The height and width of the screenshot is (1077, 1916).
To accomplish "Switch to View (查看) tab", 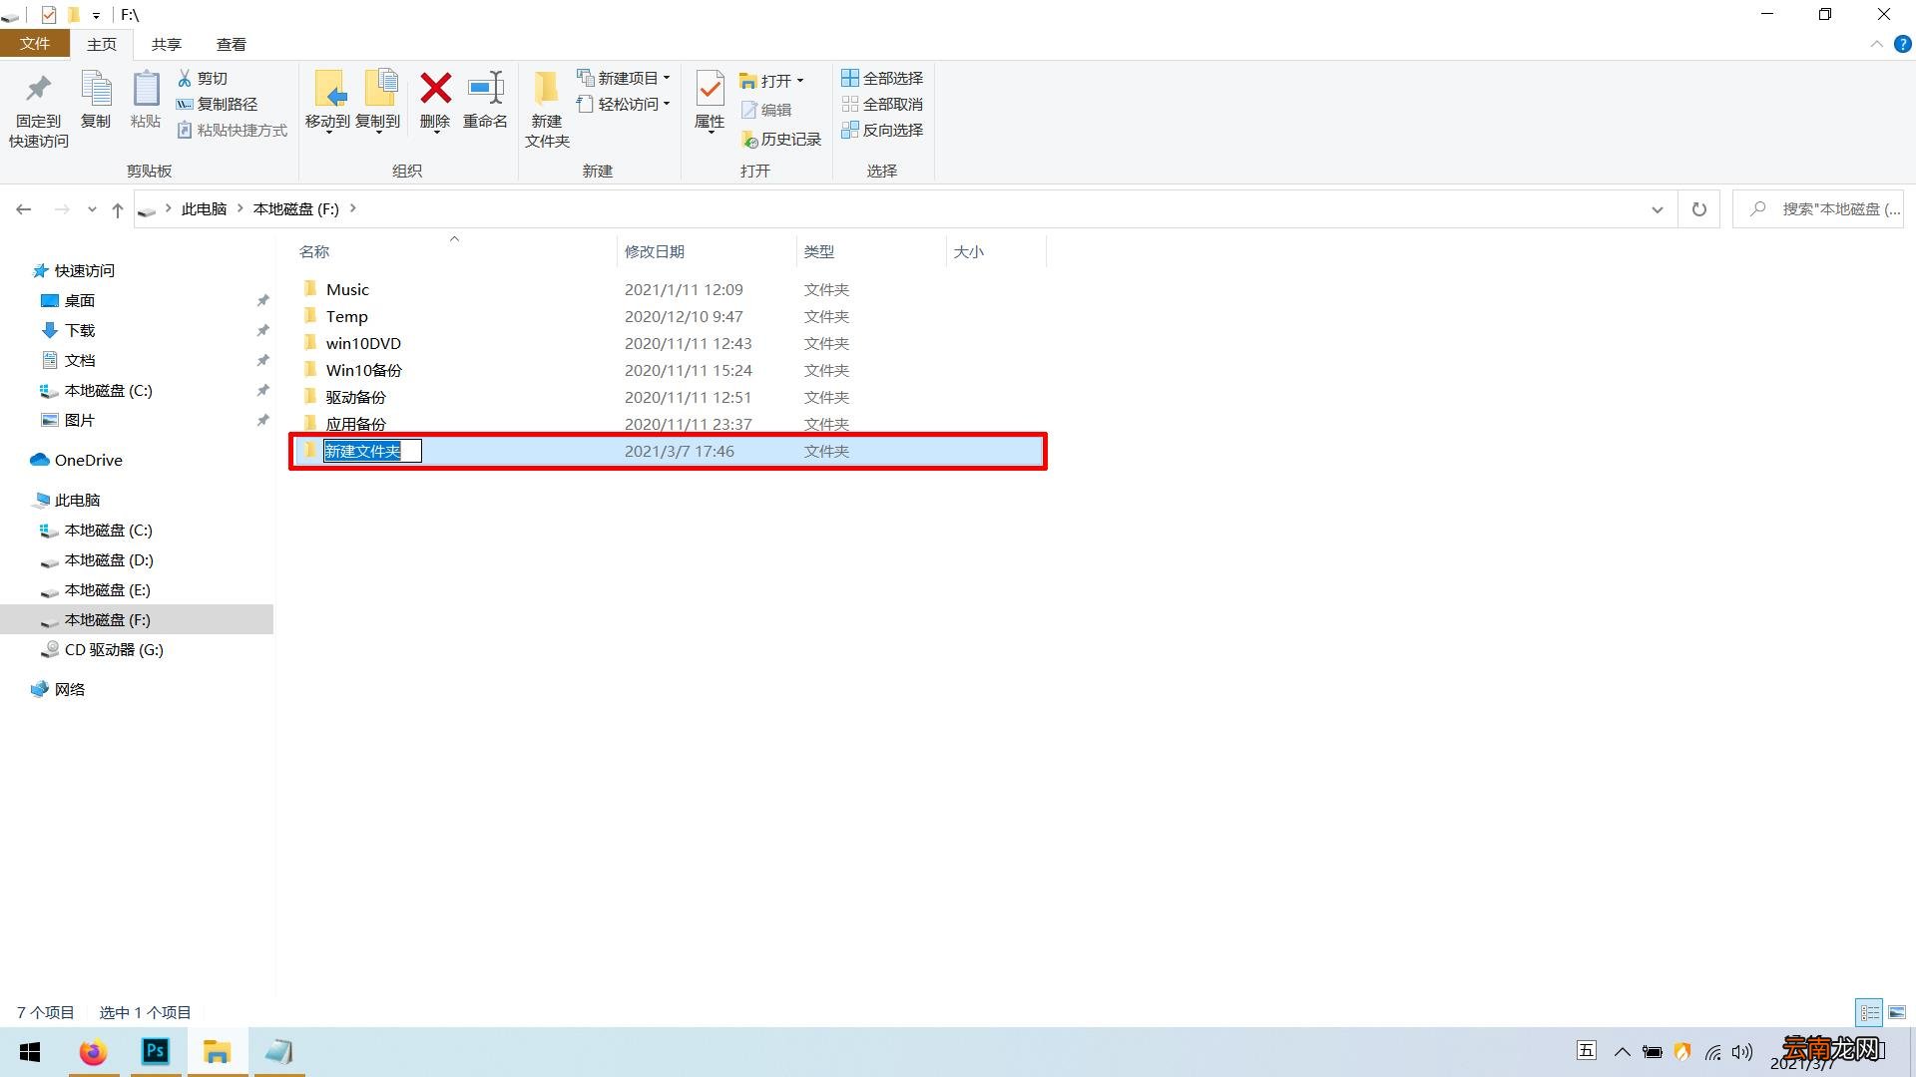I will point(231,44).
